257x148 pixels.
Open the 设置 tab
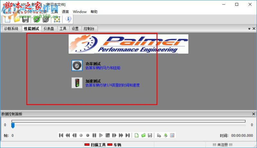point(75,29)
